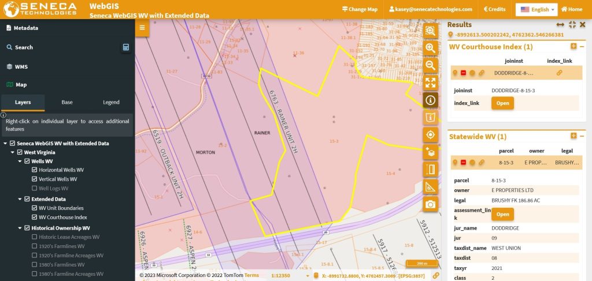This screenshot has width=592, height=281.
Task: Switch to the Base tab
Action: click(x=67, y=103)
